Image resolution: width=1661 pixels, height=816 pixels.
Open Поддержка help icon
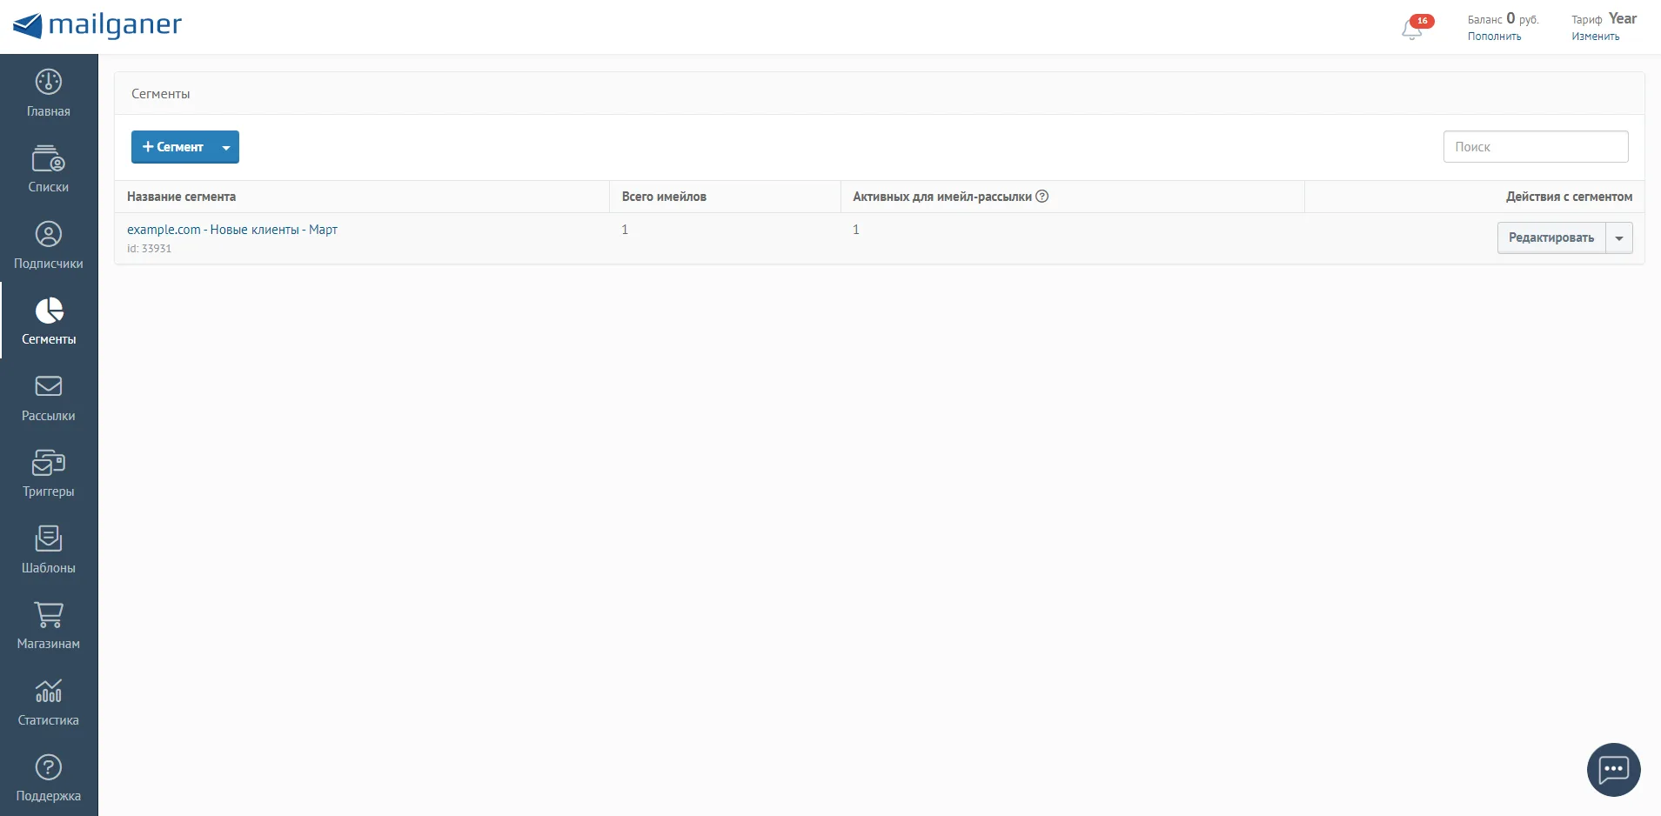(49, 767)
